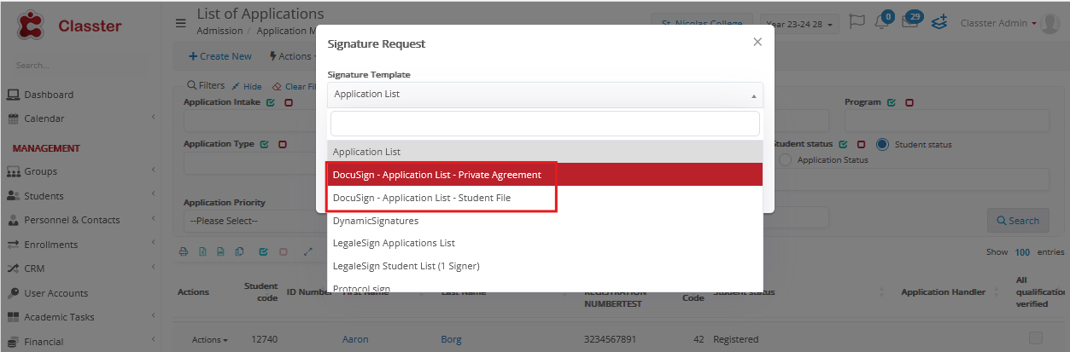Tick the checkbox in Aaron Borg's row
The image size is (1070, 352).
pos(1035,338)
